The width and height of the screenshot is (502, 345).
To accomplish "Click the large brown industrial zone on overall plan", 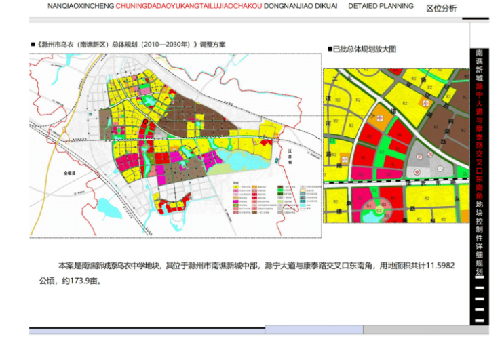I will tap(204, 108).
